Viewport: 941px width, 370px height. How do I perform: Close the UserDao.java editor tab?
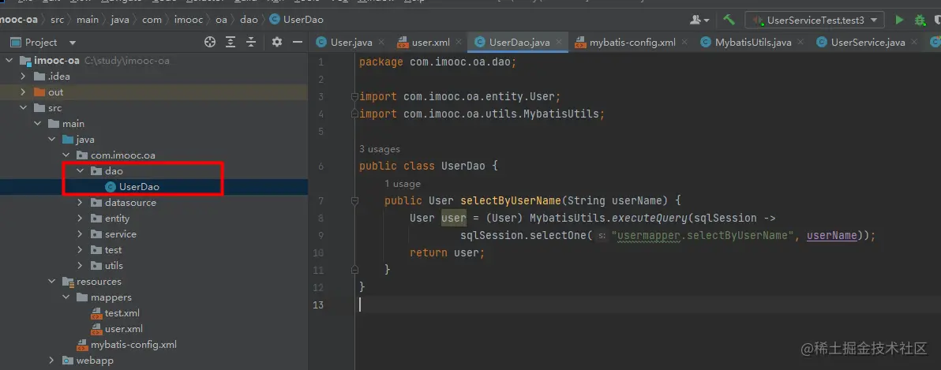559,42
